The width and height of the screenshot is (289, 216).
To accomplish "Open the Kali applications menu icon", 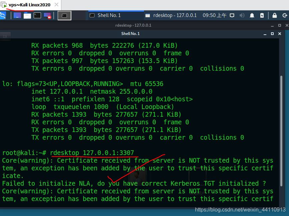I will coord(3,15).
